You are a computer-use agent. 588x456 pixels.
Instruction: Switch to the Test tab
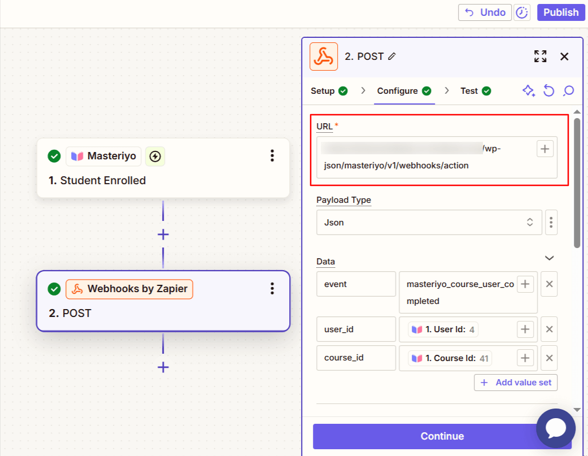click(x=476, y=91)
